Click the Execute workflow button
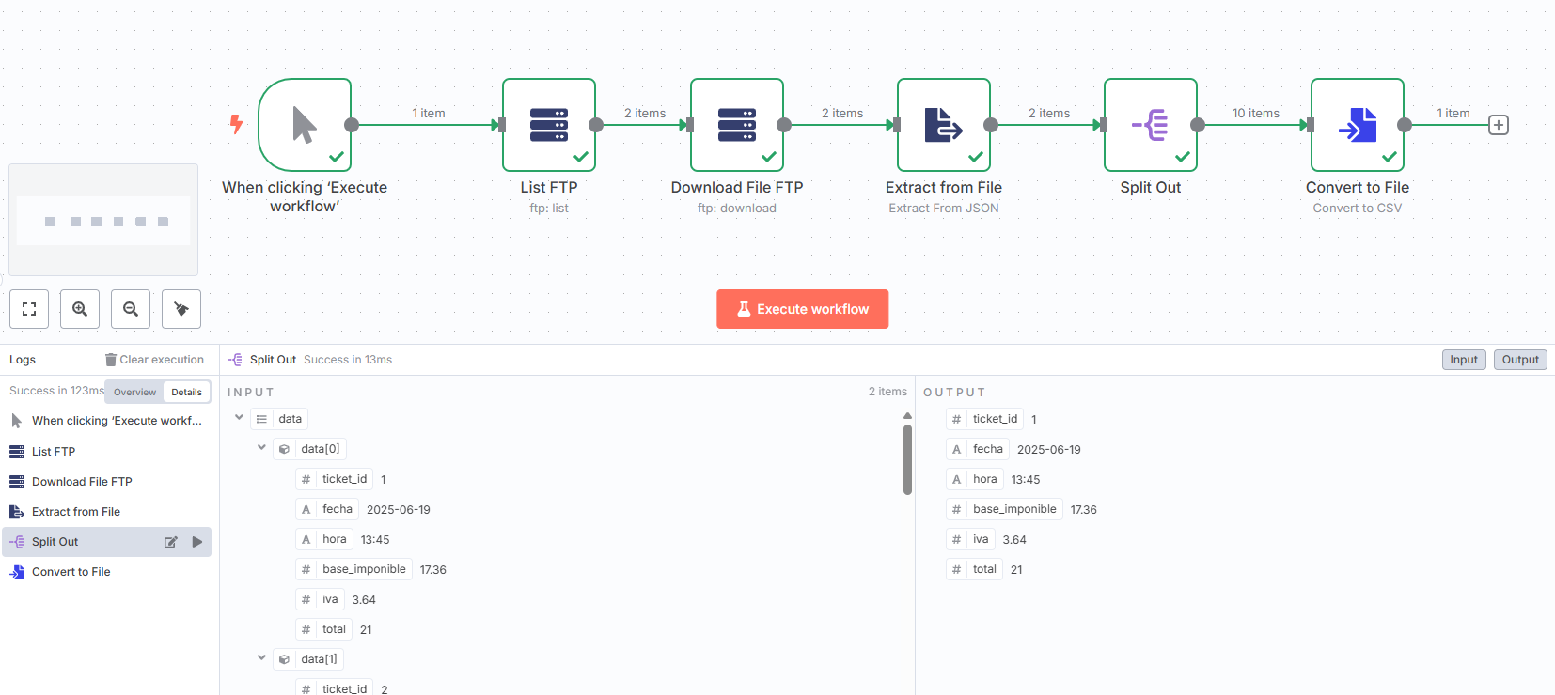The width and height of the screenshot is (1555, 695). point(802,309)
